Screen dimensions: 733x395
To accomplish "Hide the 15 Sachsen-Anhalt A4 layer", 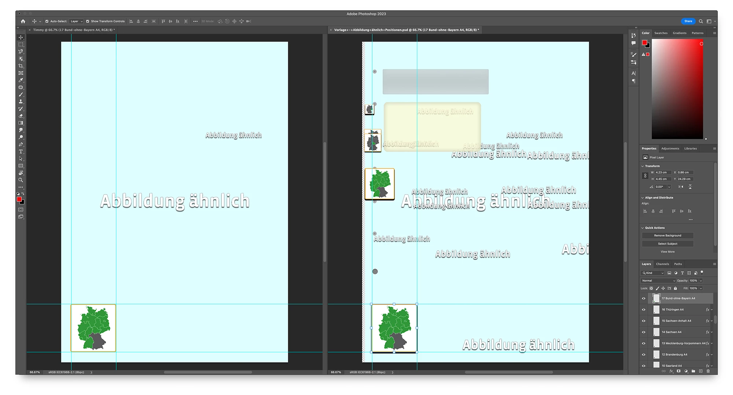I will [644, 321].
